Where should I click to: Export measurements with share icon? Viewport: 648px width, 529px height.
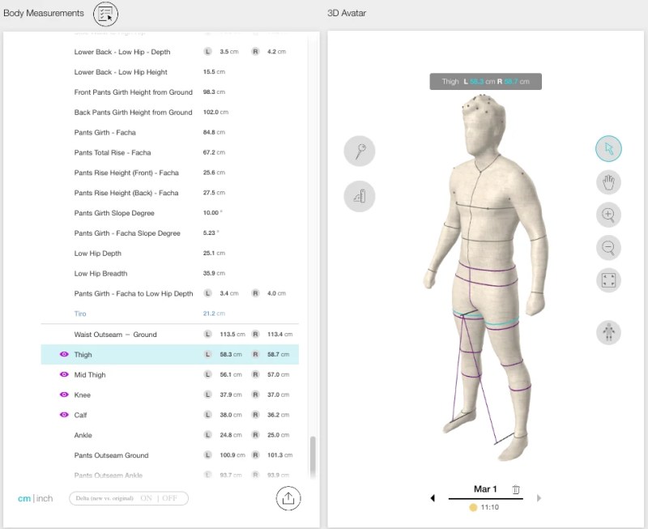[x=288, y=498]
